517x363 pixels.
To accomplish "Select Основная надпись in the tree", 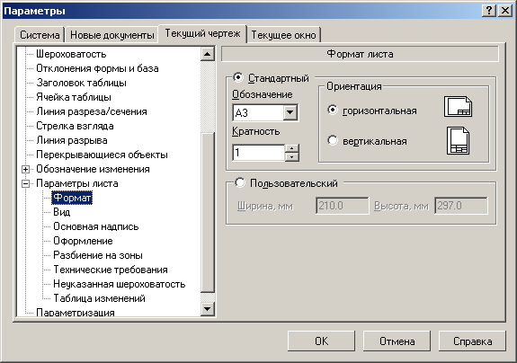I will (96, 226).
